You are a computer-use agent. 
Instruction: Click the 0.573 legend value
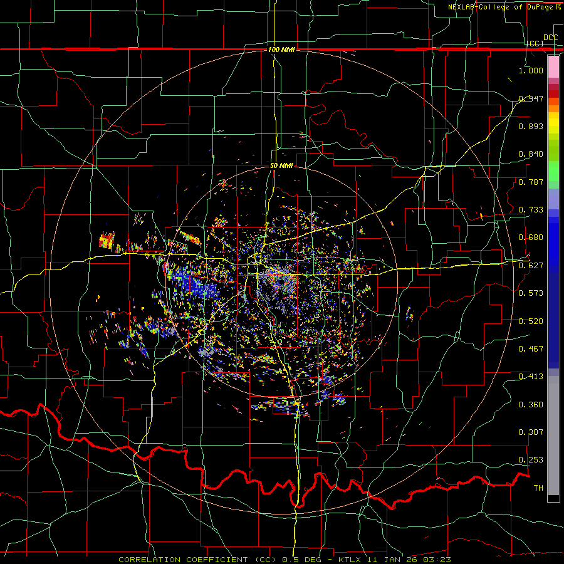[531, 293]
